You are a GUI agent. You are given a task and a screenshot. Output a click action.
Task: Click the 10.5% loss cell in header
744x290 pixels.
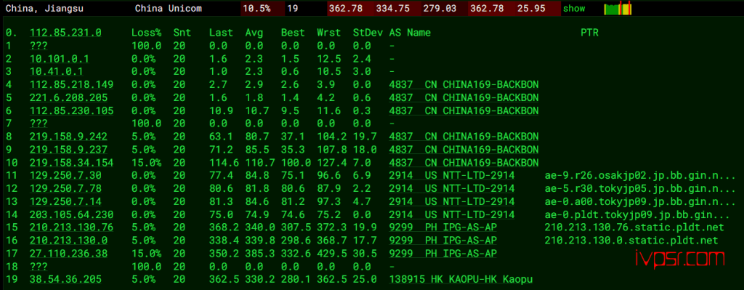256,9
